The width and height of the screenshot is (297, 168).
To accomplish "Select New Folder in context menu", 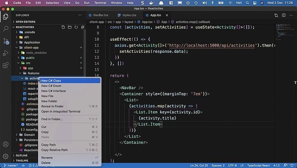I will click(x=70, y=101).
